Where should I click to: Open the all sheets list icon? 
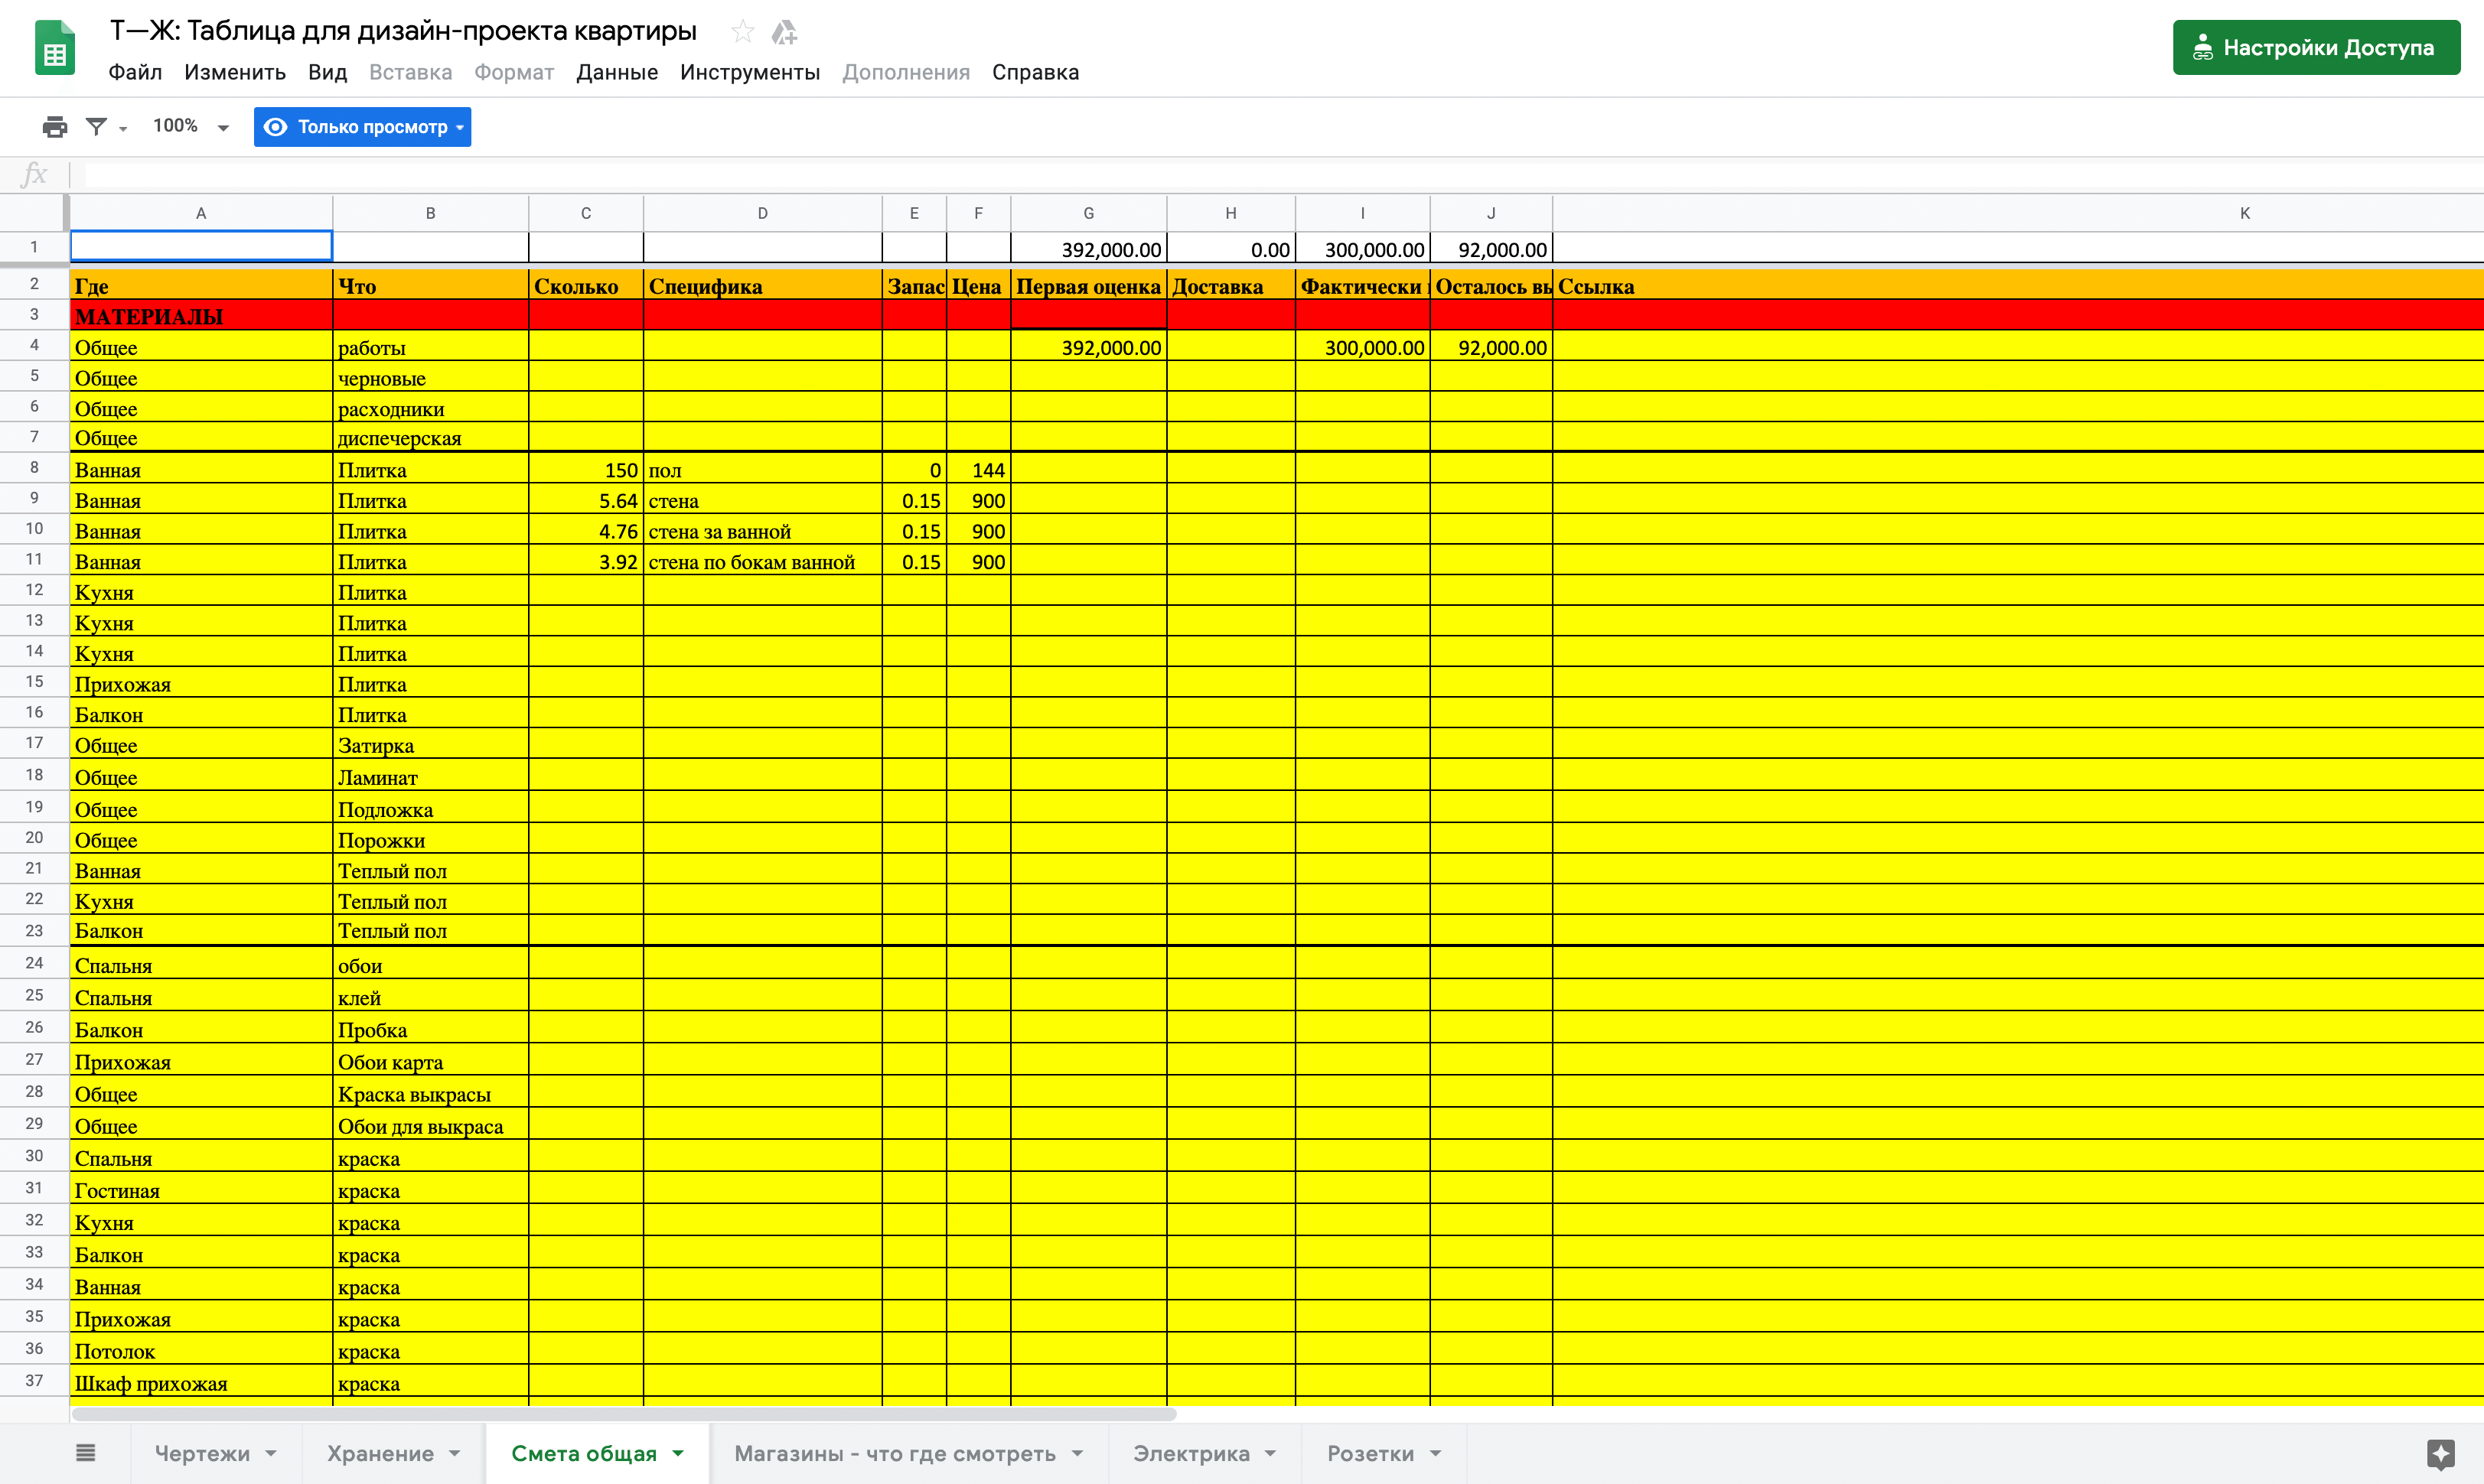click(x=86, y=1453)
